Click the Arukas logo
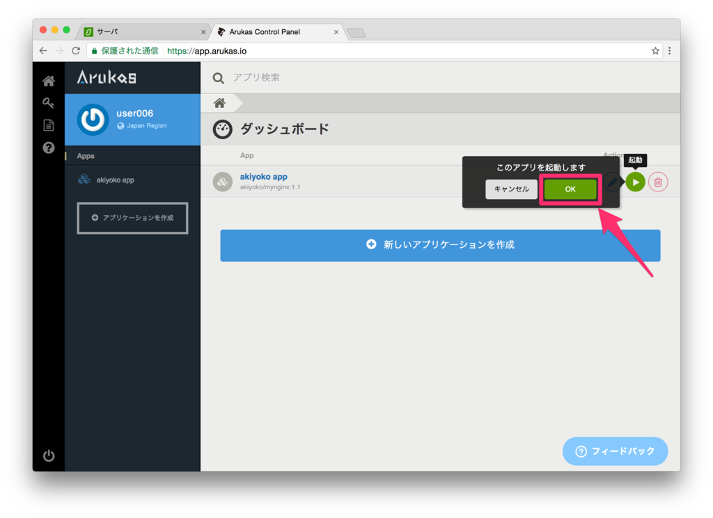713x518 pixels. click(x=107, y=77)
